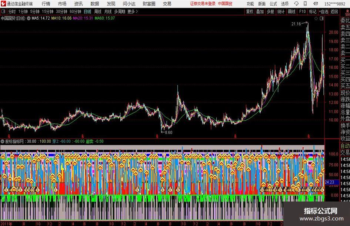Expand the 更多 period dropdown
Viewport: 350px width, 226px height.
click(x=133, y=12)
